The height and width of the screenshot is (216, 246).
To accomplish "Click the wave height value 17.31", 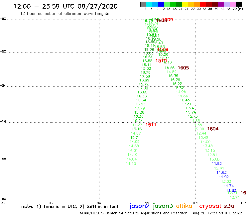I will [187, 104].
